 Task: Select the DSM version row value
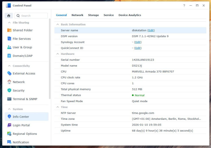[150, 36]
